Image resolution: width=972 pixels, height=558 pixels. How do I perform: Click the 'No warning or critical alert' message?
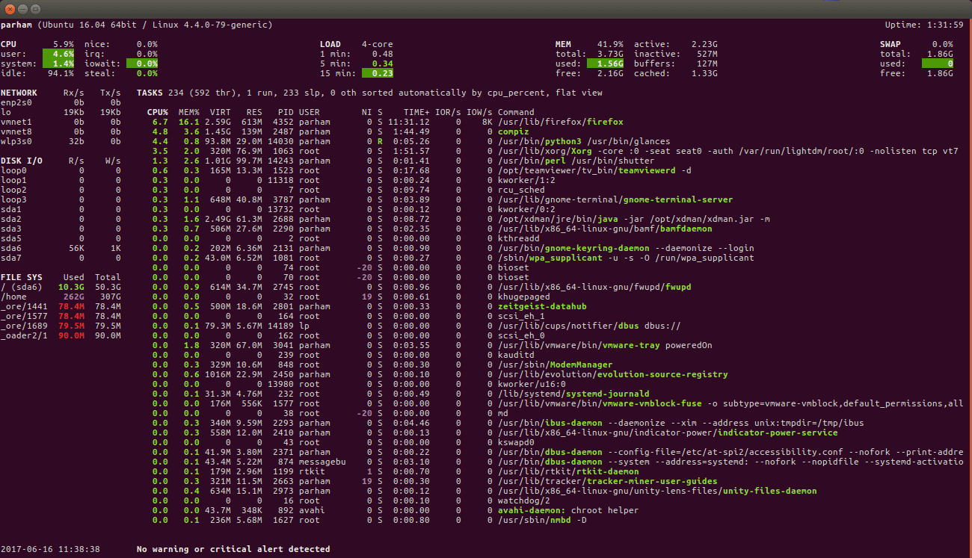[233, 549]
